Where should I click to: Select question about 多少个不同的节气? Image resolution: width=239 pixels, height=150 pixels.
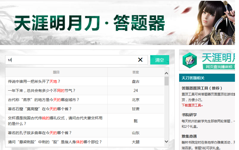[56, 91]
